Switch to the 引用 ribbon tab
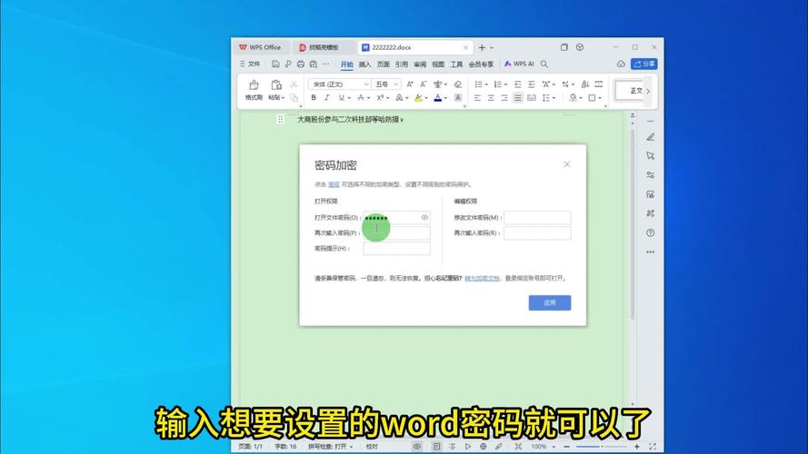The image size is (808, 454). pyautogui.click(x=402, y=64)
